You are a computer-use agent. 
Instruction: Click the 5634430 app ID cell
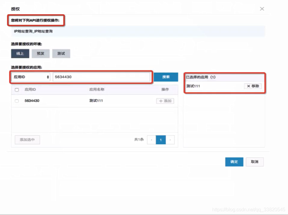pyautogui.click(x=32, y=101)
